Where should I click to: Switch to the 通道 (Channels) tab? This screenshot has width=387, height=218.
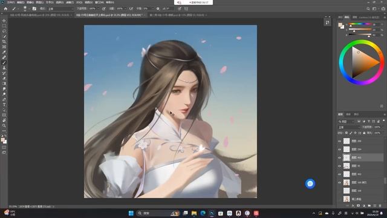[x=348, y=114]
